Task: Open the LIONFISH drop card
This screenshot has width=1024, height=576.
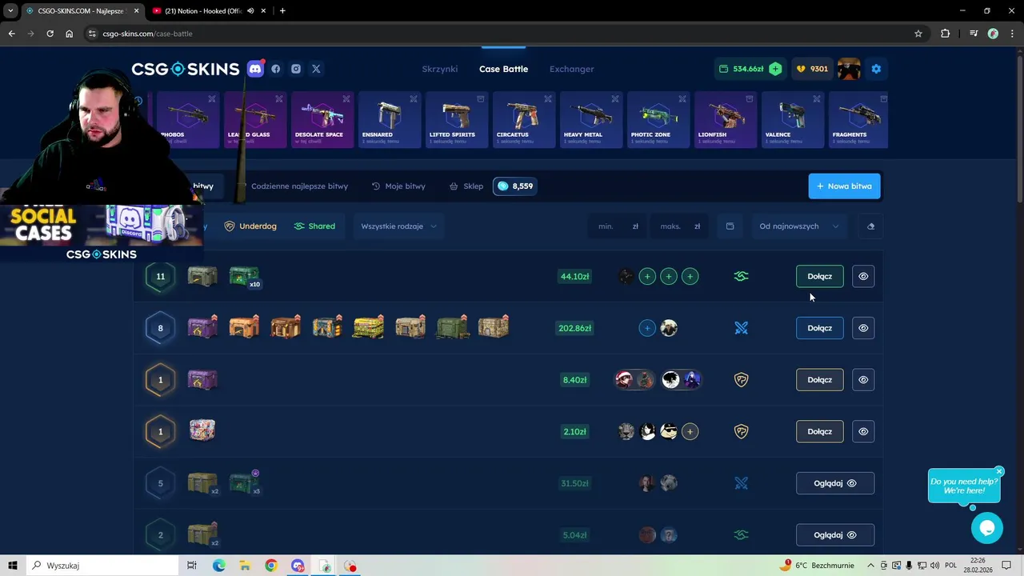Action: coord(726,120)
